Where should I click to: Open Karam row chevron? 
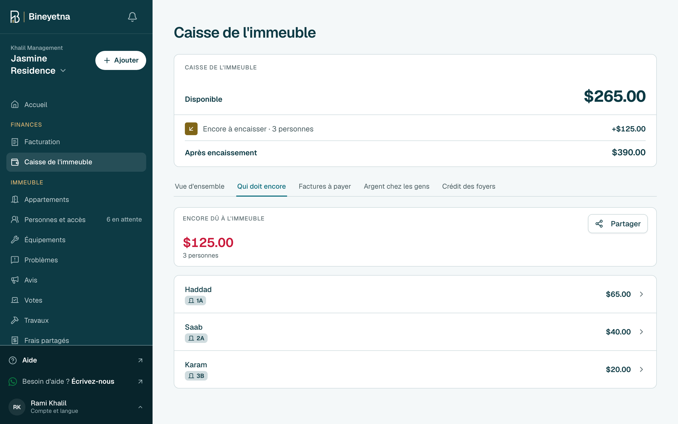[641, 369]
